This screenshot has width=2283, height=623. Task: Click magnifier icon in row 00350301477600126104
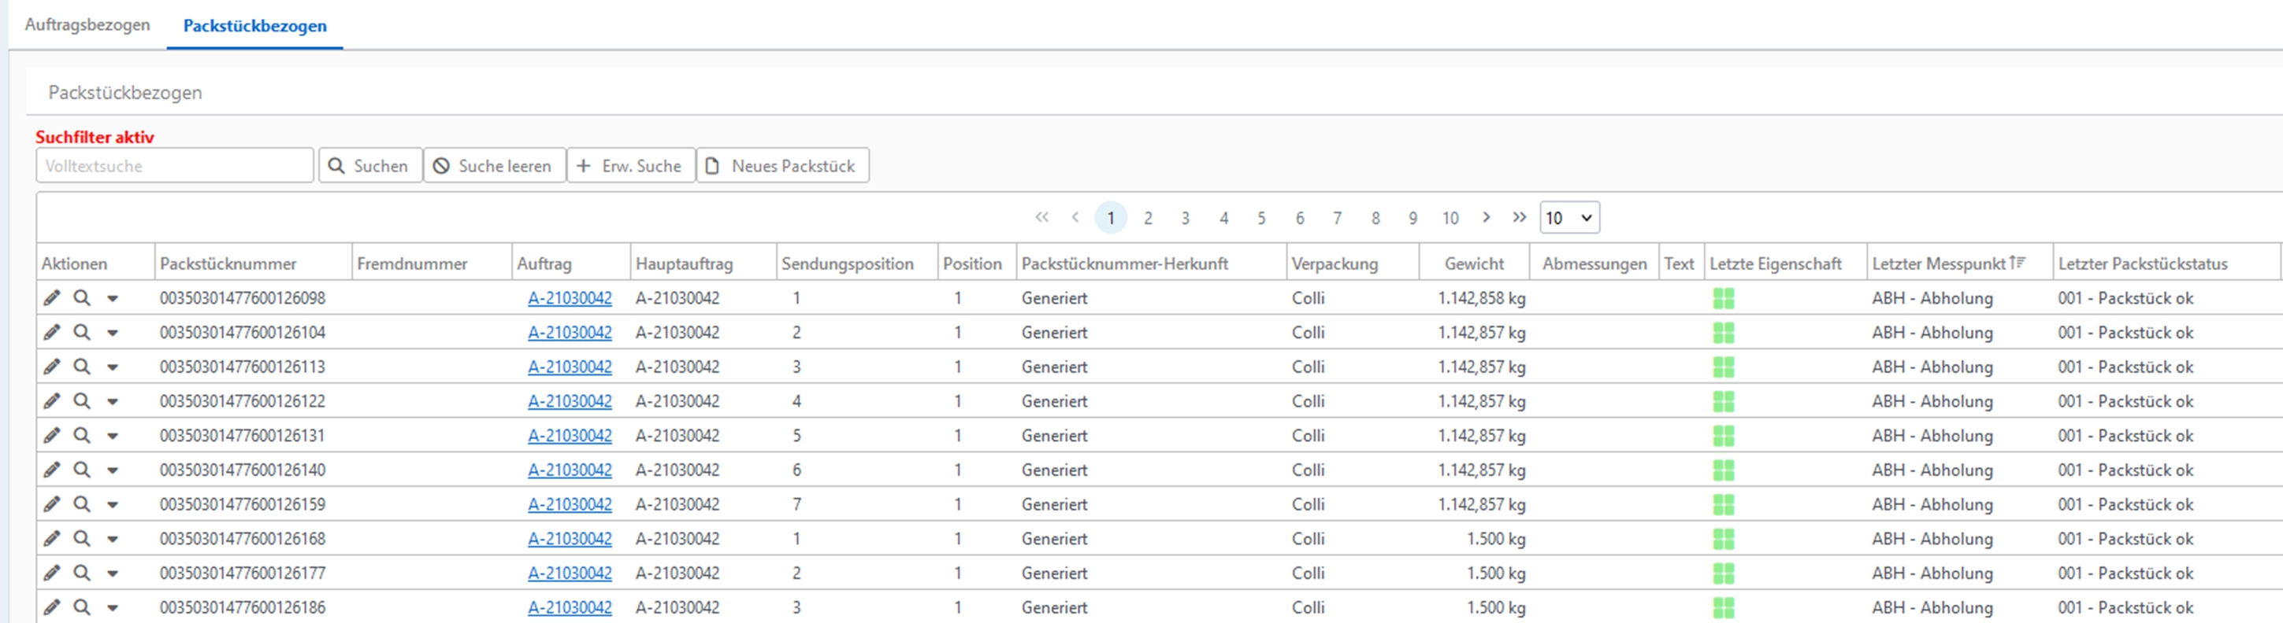82,333
